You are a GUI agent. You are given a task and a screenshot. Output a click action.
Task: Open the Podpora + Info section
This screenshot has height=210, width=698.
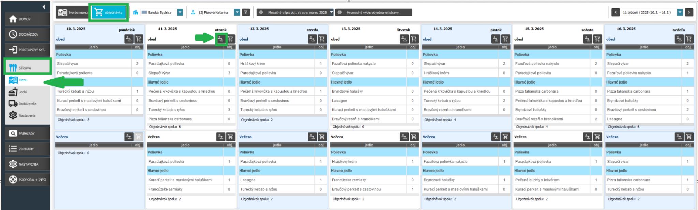(x=28, y=180)
